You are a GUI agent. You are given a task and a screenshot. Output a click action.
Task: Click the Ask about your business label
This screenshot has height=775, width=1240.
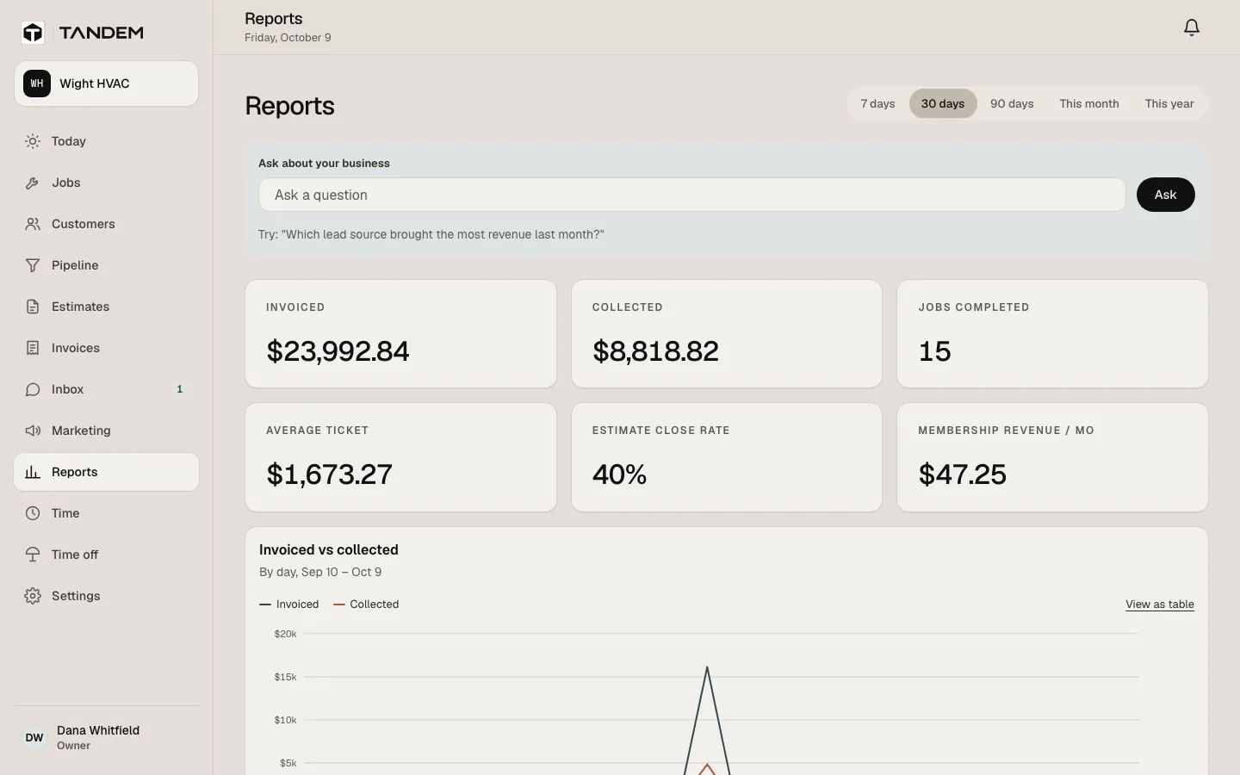pos(324,163)
